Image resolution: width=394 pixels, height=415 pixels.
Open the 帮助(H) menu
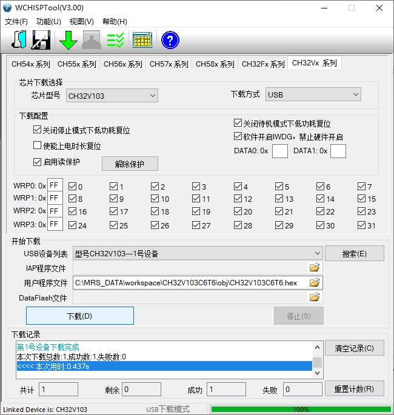(x=115, y=21)
